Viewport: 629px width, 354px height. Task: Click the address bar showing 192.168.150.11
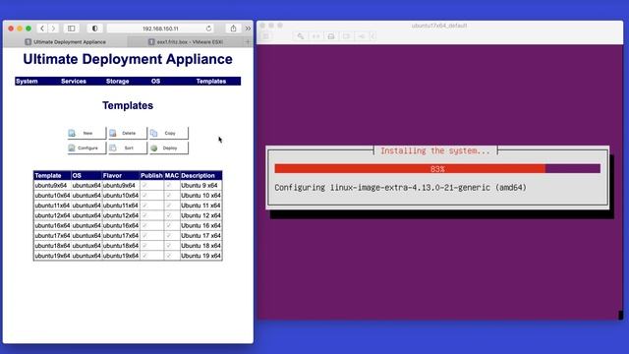pos(160,29)
